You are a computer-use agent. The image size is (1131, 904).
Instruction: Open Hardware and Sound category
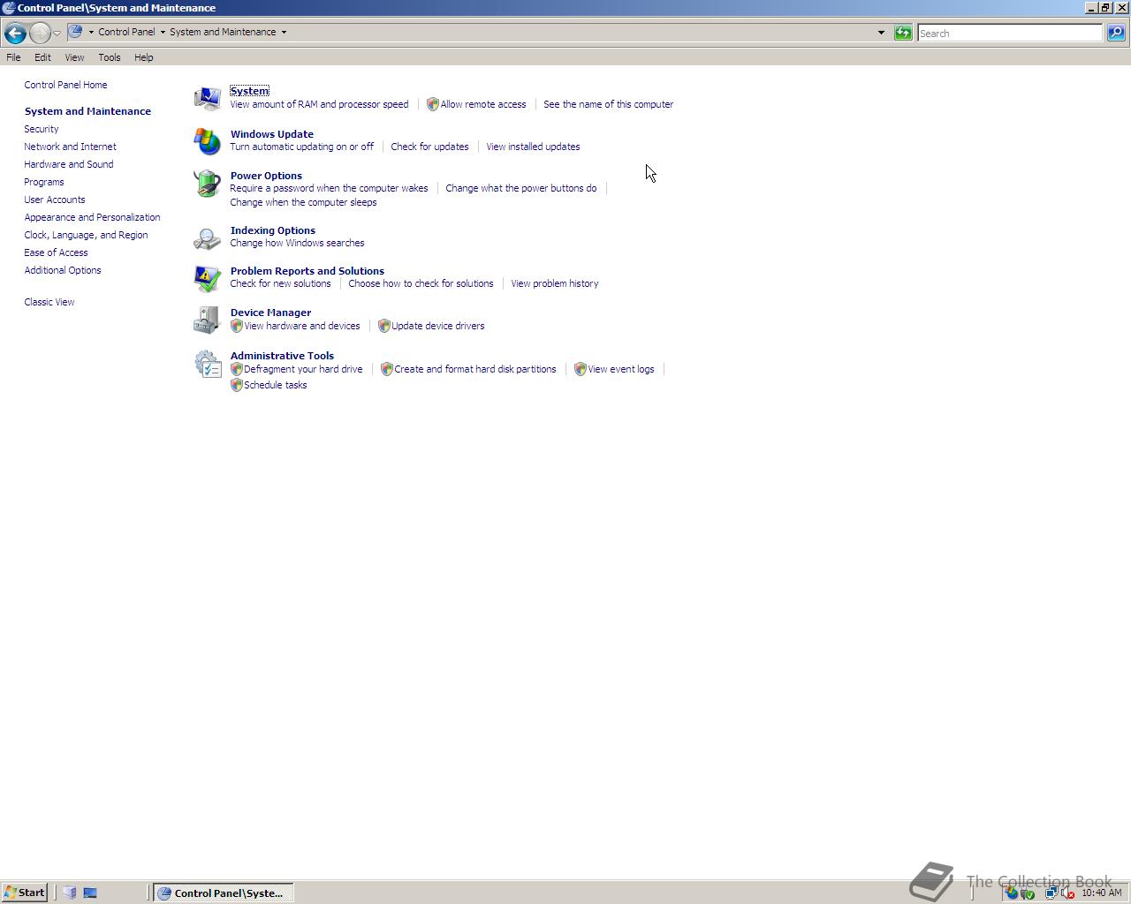(68, 164)
